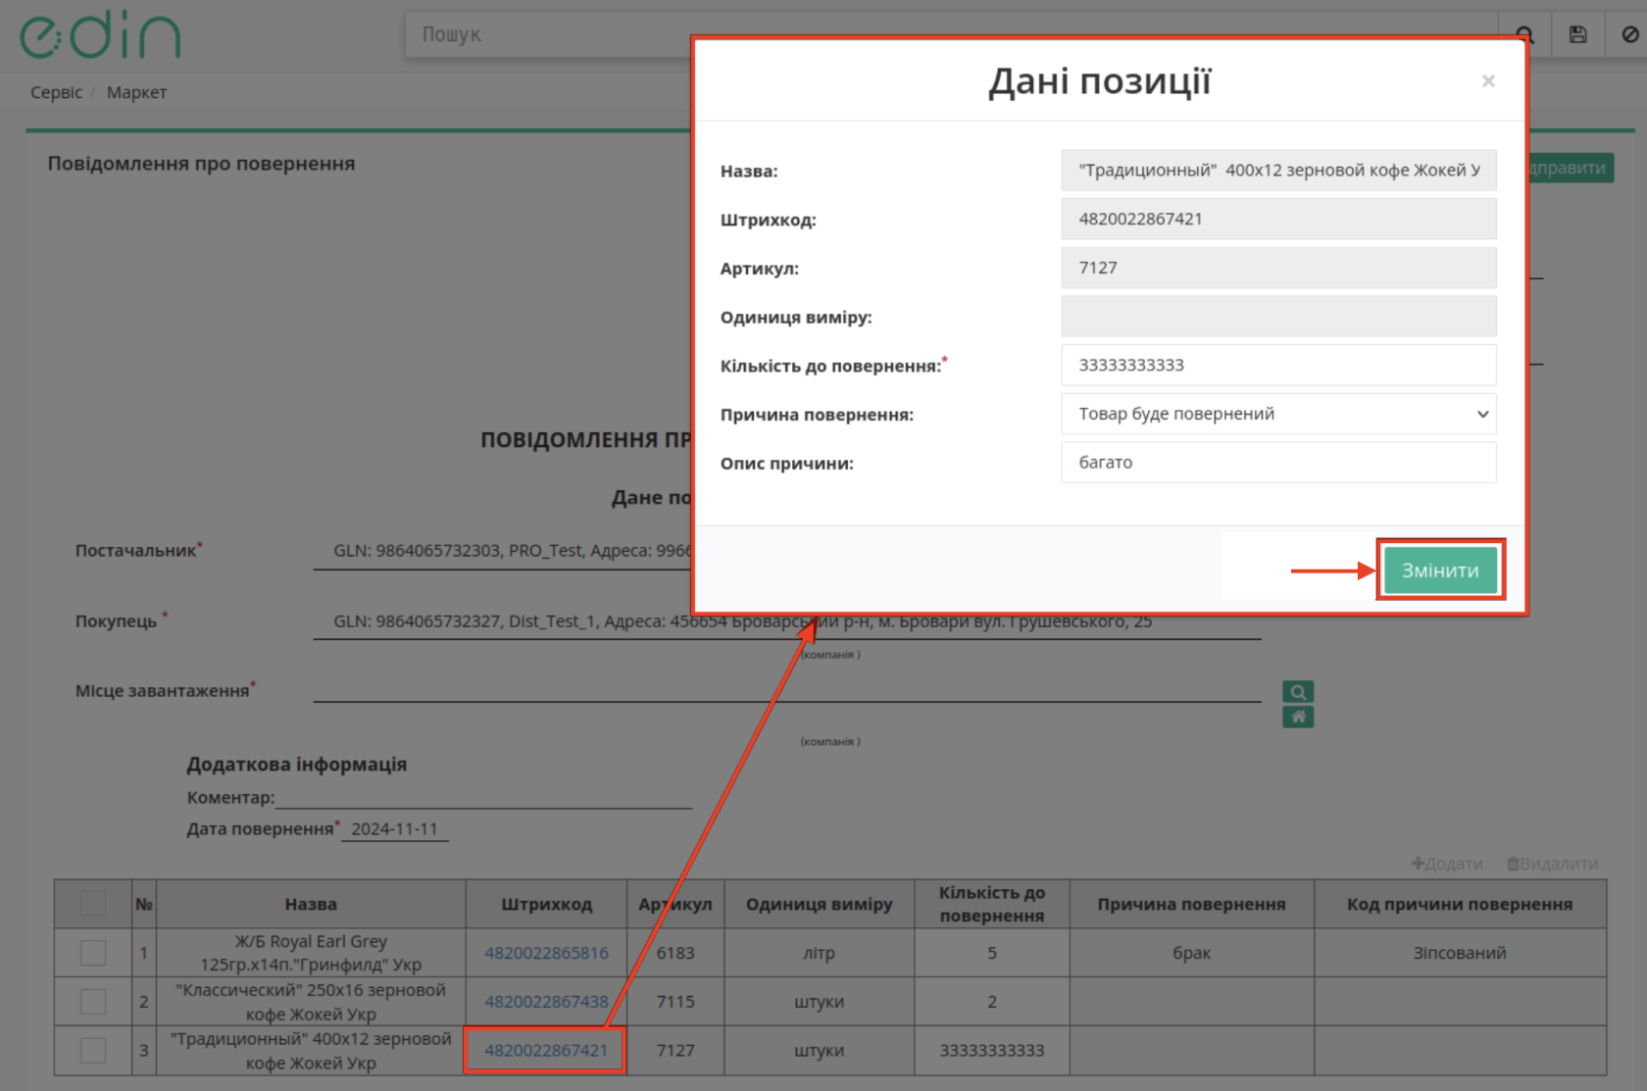Open barcode link 4820022865816
Screen dimensions: 1647x1091
[x=546, y=953]
